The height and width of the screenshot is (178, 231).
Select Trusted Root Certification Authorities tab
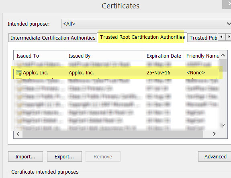142,37
